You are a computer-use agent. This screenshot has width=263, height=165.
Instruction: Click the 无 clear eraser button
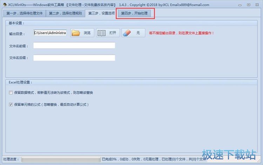coord(133,33)
